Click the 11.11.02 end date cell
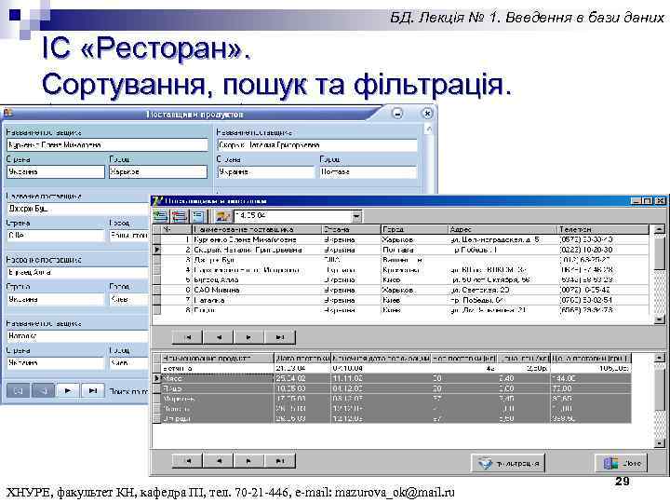Screen dimensions: 670x503 point(381,378)
